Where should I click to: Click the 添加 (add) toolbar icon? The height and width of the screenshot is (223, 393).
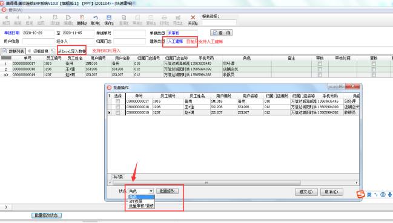pyautogui.click(x=55, y=20)
